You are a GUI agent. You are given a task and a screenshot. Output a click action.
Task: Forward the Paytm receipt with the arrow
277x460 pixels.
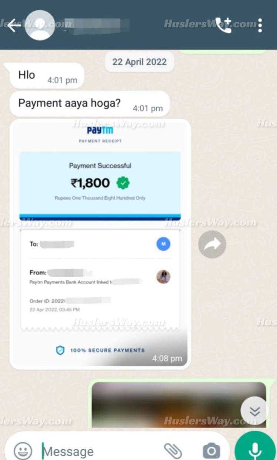click(212, 244)
